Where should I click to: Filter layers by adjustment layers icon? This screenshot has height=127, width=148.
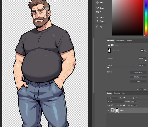(x=124, y=98)
